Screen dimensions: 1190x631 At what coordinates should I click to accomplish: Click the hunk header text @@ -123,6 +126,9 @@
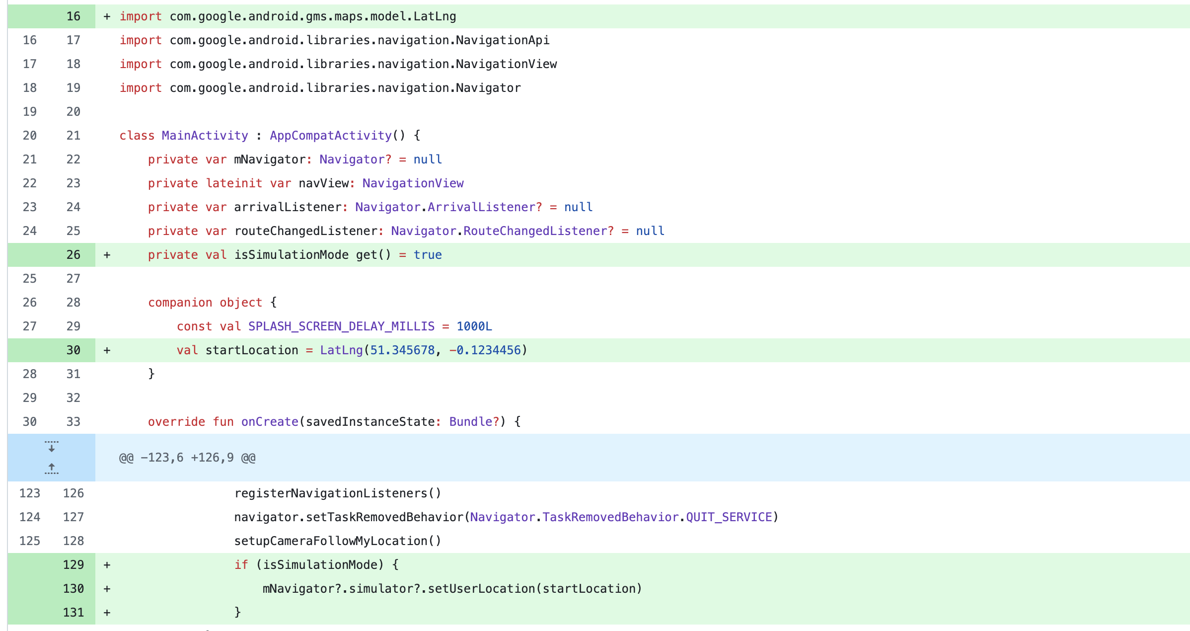point(187,458)
